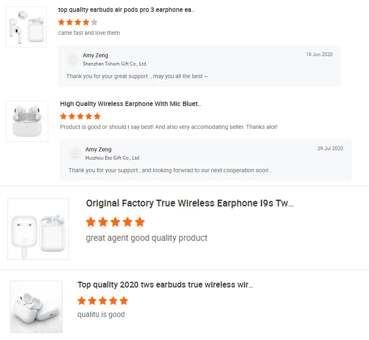Open "High Quality Wireless Earphone With Mic" title link
Image resolution: width=369 pixels, height=340 pixels.
[131, 104]
